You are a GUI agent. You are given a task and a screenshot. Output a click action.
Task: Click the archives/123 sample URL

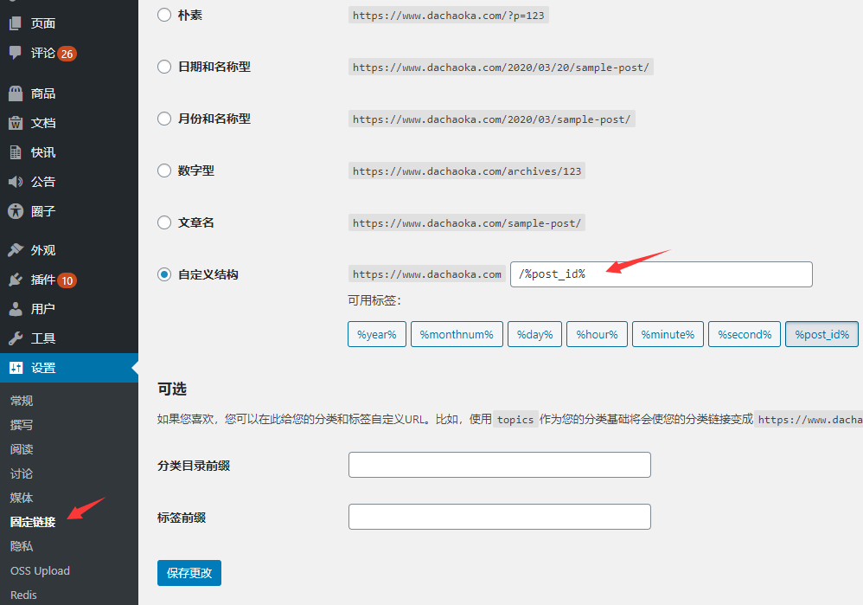[x=467, y=171]
